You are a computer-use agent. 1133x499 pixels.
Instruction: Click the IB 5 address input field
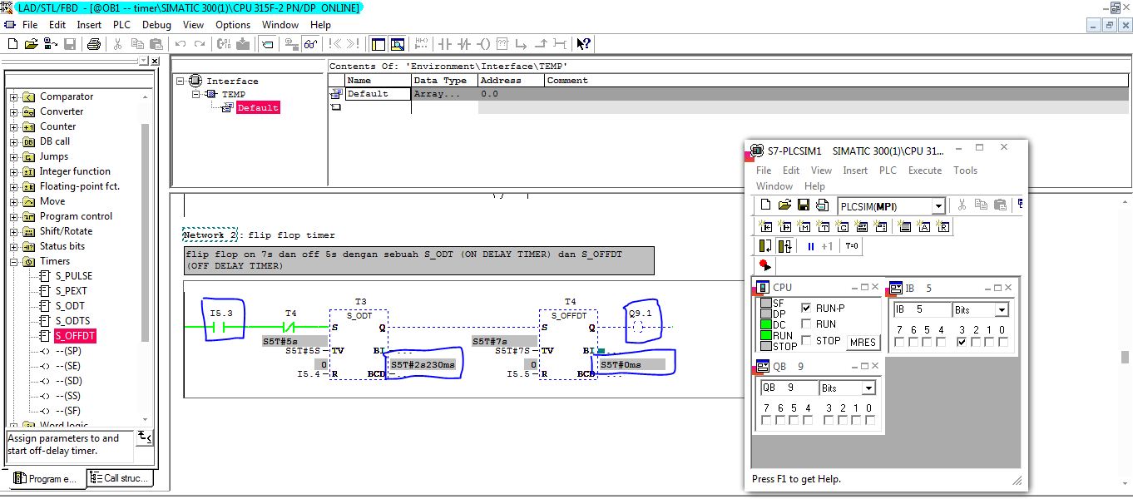923,310
